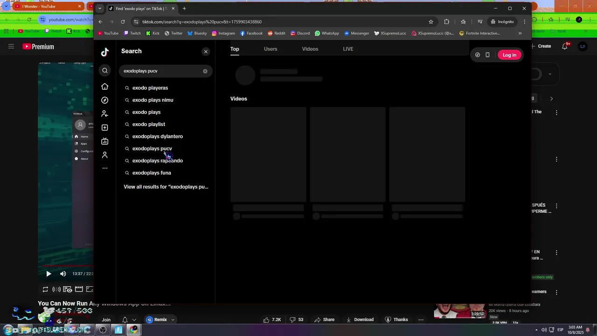
Task: Open the TikTok For You home icon
Action: tap(105, 86)
